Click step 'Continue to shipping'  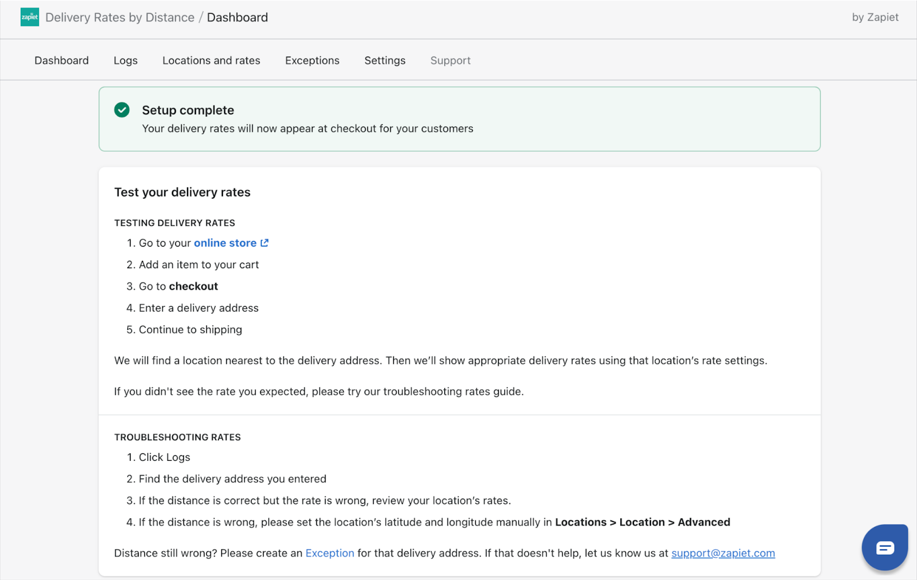[x=190, y=330]
